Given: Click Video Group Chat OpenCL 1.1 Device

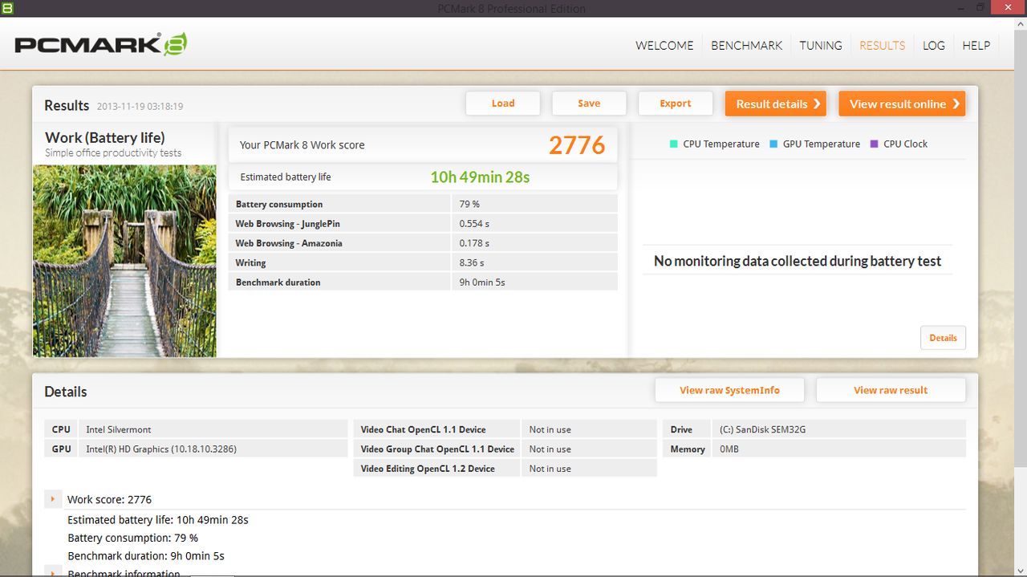Looking at the screenshot, I should 437,449.
